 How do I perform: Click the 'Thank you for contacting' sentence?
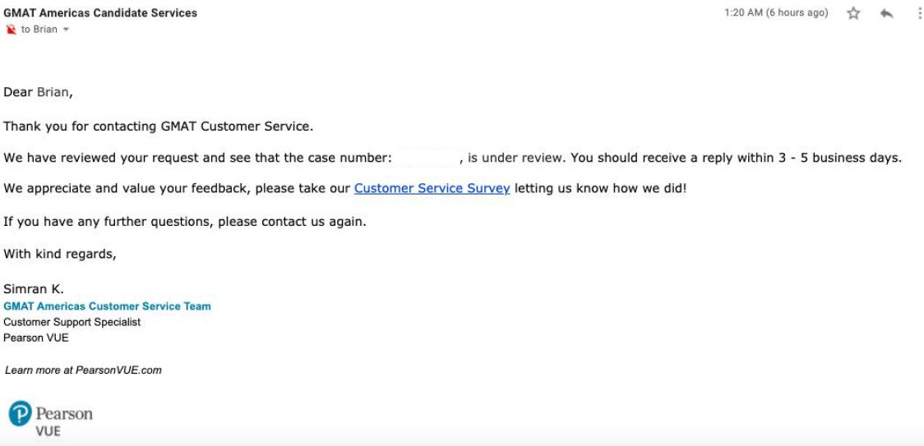click(x=159, y=126)
